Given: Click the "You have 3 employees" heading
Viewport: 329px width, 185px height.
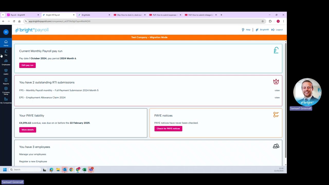Looking at the screenshot, I should 35,147.
